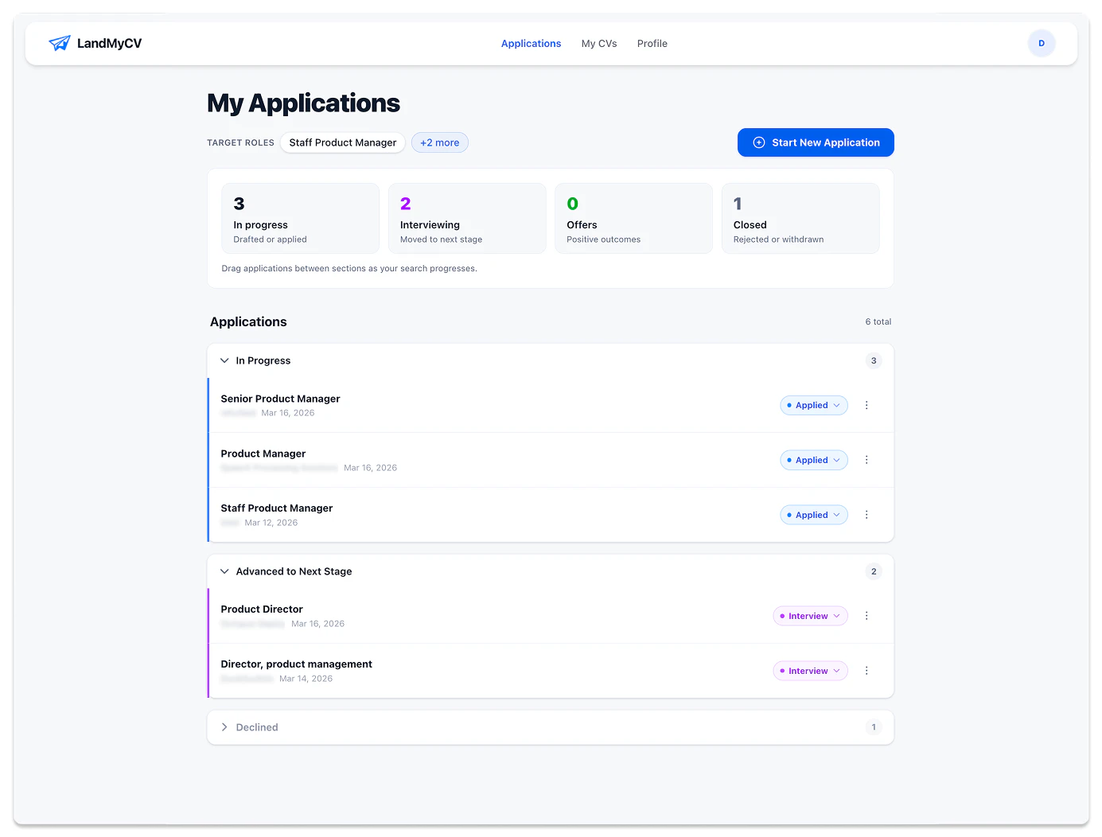Open status dropdown for Senior Product Manager

814,405
